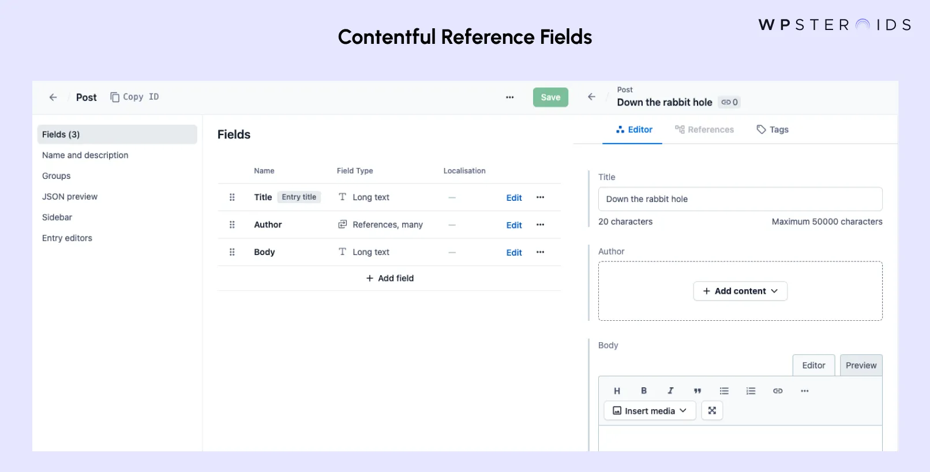Open more options for the Title field
The image size is (930, 472).
[x=540, y=197]
